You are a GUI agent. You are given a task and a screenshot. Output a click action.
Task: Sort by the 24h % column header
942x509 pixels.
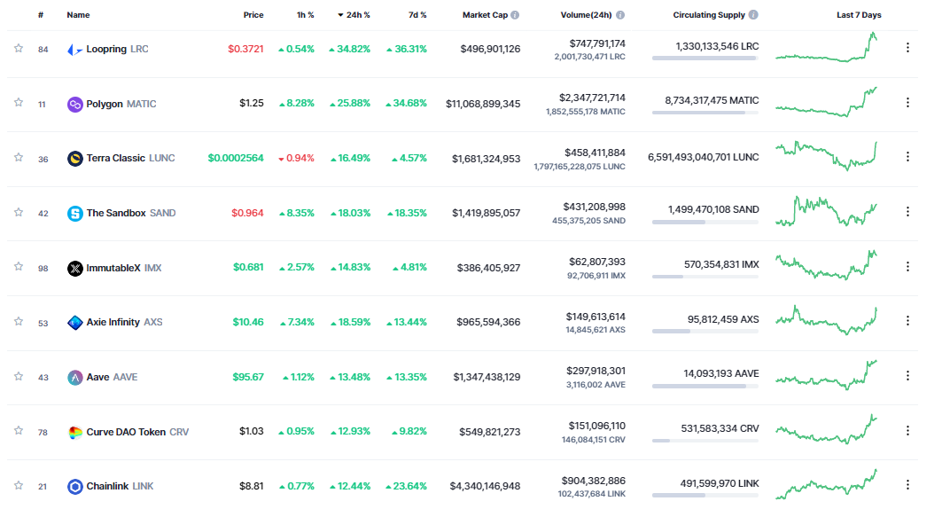click(x=354, y=15)
